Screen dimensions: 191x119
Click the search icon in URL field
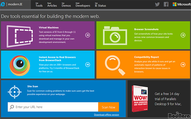tap(12, 107)
